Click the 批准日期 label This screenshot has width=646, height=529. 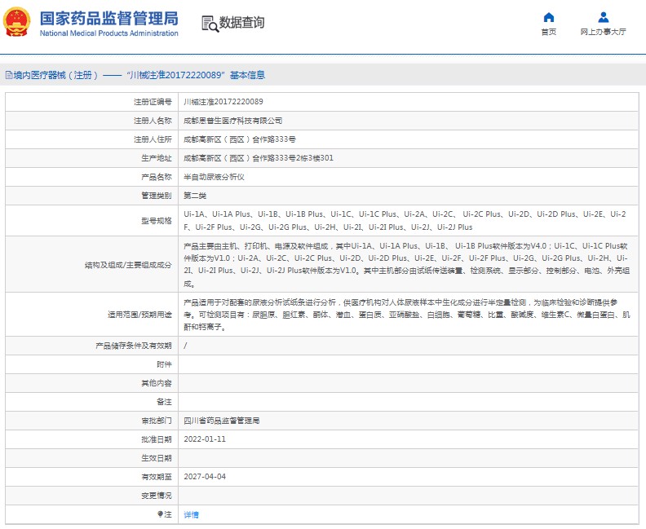tap(157, 439)
